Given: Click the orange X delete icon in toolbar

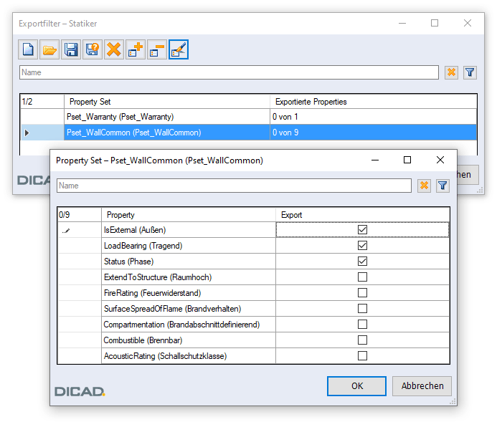Looking at the screenshot, I should 114,49.
